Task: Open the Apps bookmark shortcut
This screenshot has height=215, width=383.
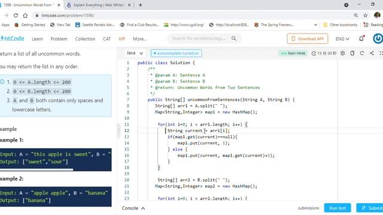Action: [5, 25]
